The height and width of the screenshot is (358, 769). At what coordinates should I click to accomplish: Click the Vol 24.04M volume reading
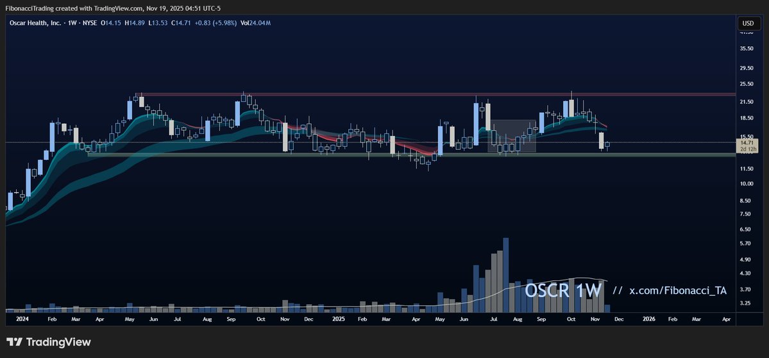click(x=256, y=23)
